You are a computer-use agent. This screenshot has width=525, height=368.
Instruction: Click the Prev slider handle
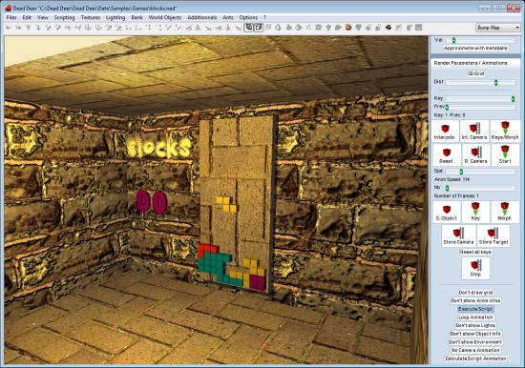tap(447, 107)
